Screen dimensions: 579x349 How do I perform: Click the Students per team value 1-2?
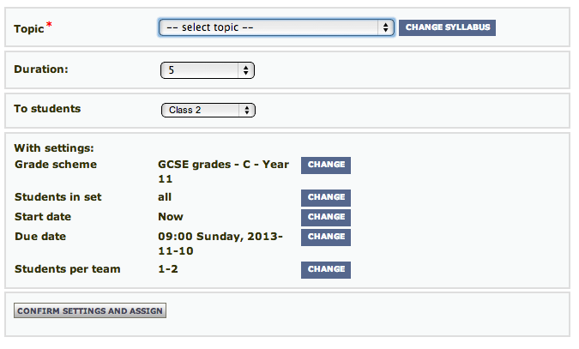point(171,269)
